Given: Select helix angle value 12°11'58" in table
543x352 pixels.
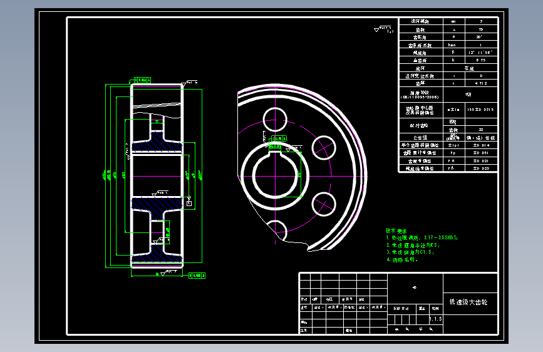Looking at the screenshot, I should tap(480, 53).
